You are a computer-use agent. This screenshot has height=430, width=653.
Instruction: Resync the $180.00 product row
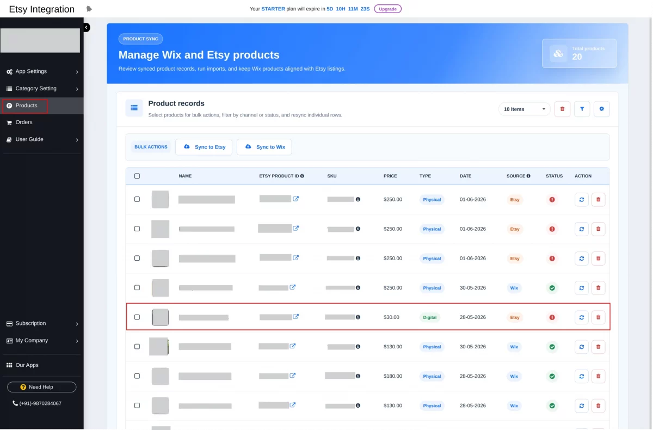(582, 376)
